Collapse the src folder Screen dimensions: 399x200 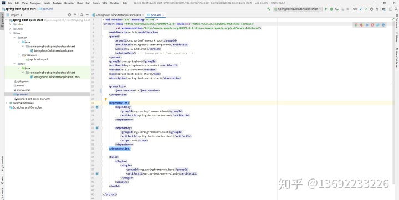point(10,33)
